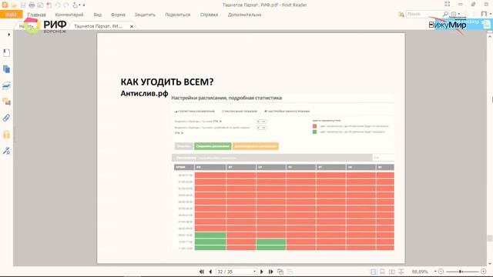Click the Email envelope icon in quick access toolbar
The height and width of the screenshot is (277, 493).
coord(40,5)
